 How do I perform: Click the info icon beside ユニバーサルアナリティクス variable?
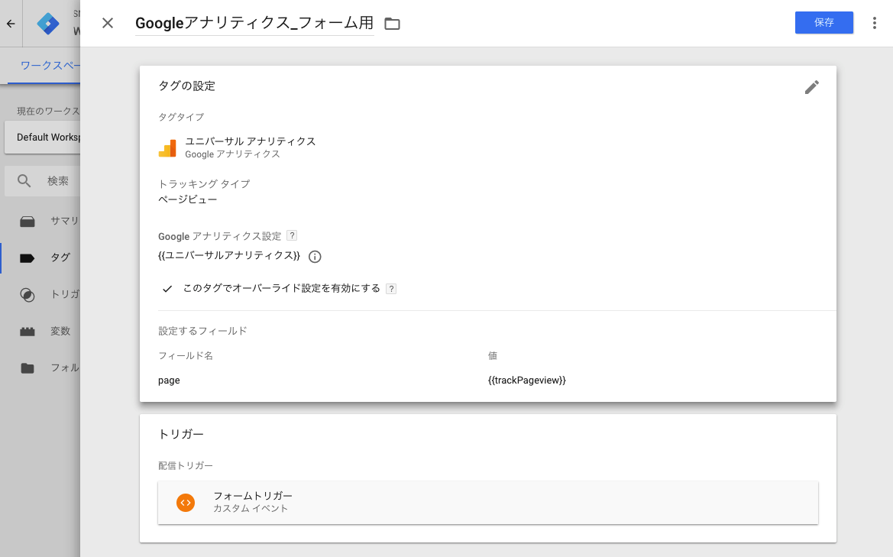[315, 257]
